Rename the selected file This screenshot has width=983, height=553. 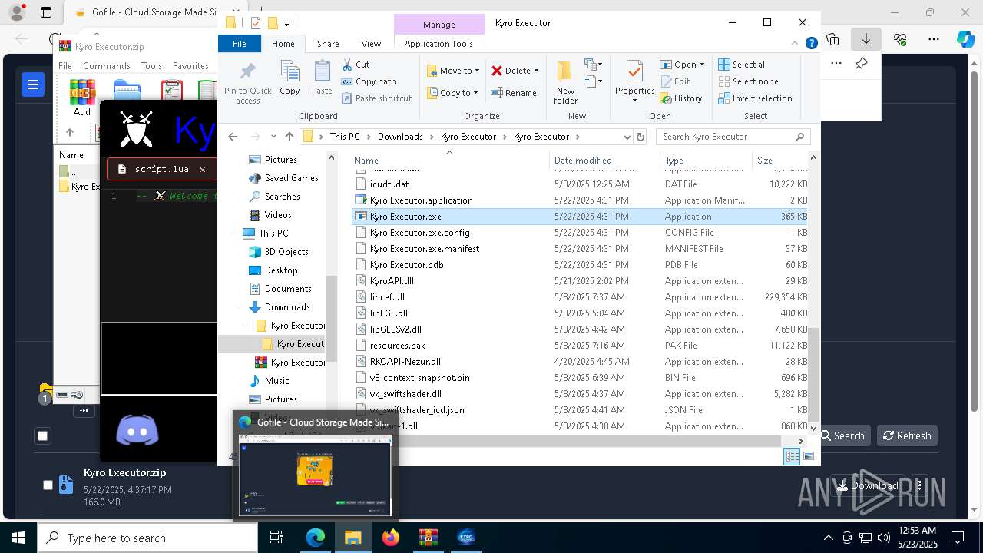pos(514,93)
